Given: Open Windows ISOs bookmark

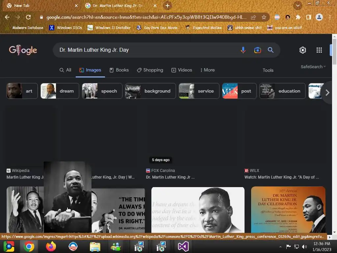Looking at the screenshot, I should pos(65,28).
